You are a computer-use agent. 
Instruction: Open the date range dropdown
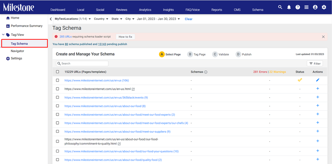click(158, 19)
